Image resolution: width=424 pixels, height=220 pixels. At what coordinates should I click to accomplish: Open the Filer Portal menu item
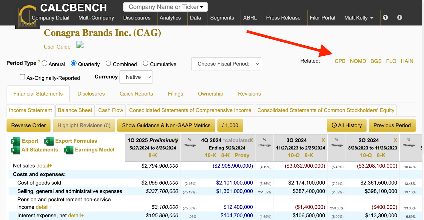323,18
